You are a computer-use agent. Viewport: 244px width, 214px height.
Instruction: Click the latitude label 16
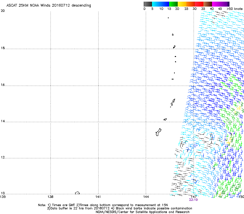pyautogui.click(x=3, y=85)
